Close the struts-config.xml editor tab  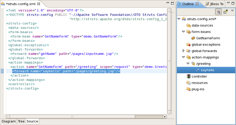pos(39,4)
